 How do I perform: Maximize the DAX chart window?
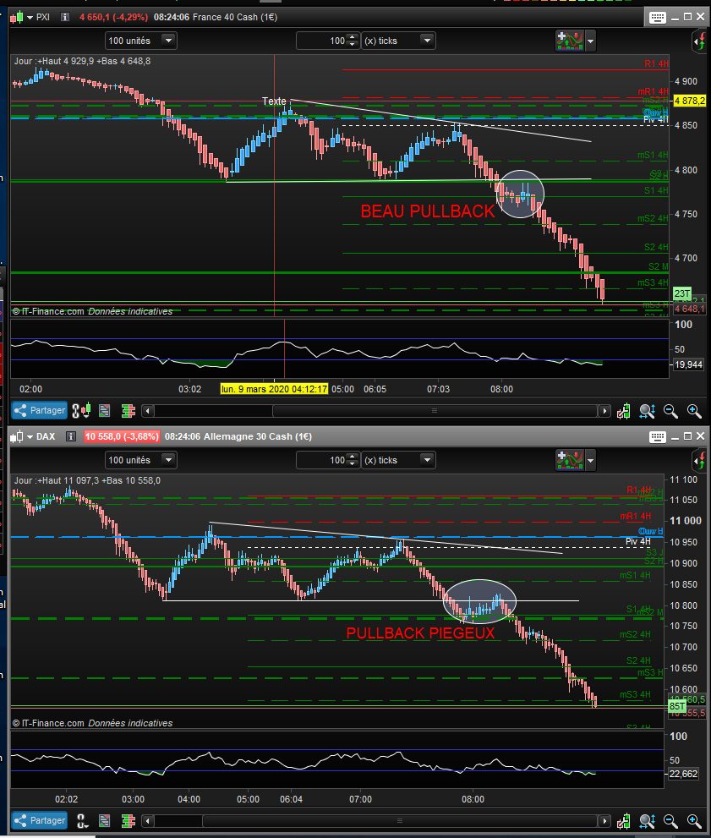(x=688, y=436)
